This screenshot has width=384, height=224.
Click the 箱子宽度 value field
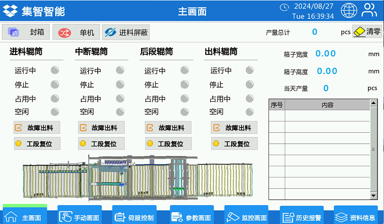pyautogui.click(x=326, y=54)
